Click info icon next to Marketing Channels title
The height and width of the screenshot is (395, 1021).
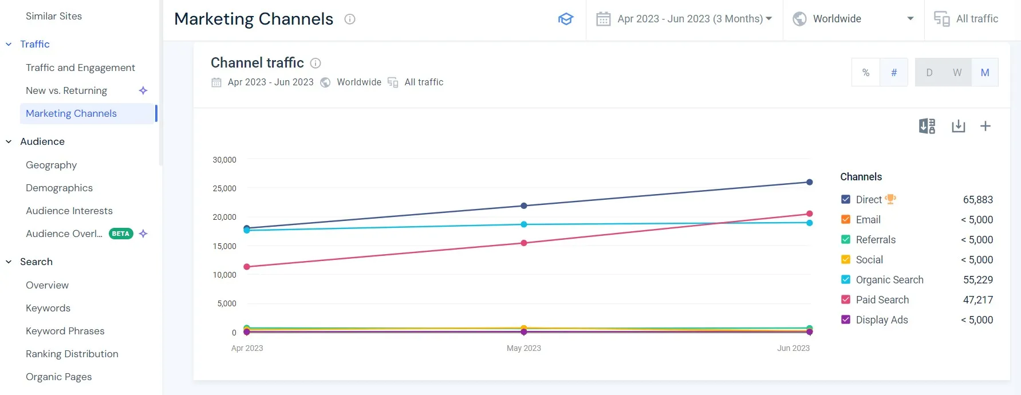point(349,19)
